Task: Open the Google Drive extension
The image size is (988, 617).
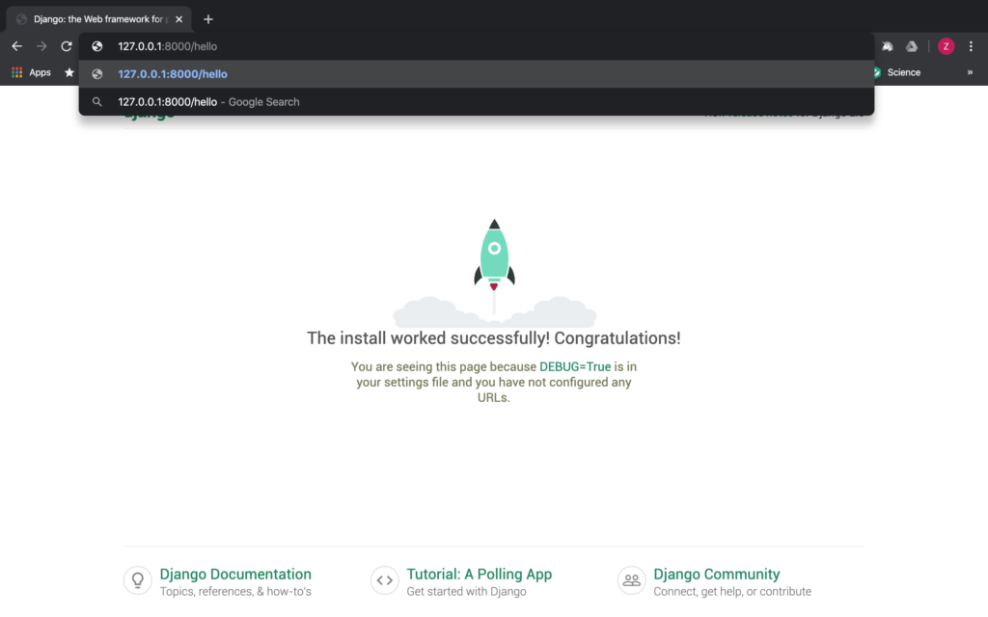Action: [x=912, y=46]
